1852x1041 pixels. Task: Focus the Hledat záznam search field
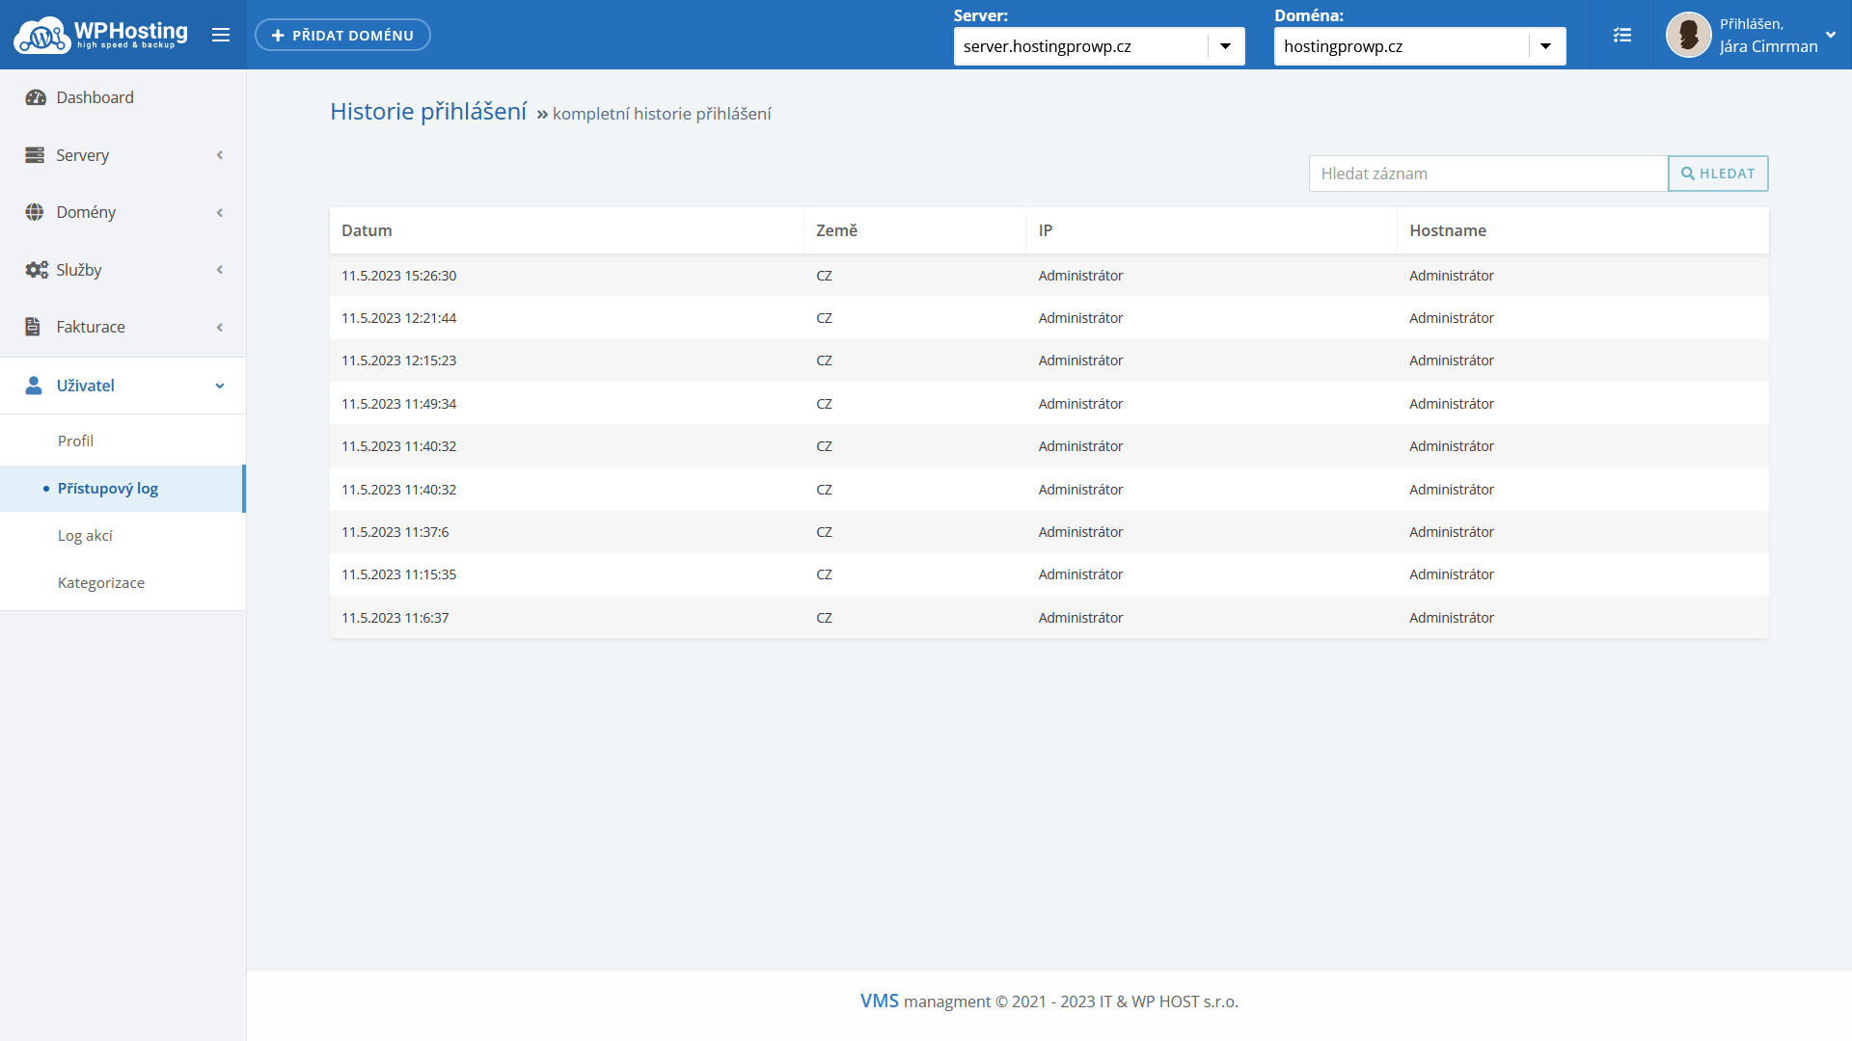pyautogui.click(x=1487, y=173)
